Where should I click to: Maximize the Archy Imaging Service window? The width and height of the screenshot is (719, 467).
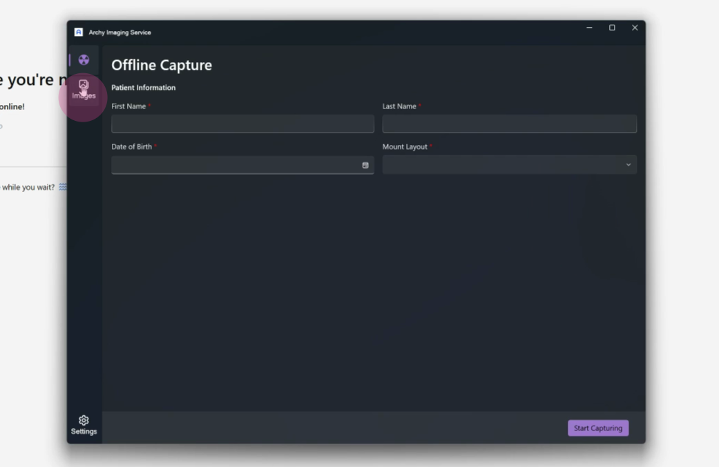pos(612,28)
